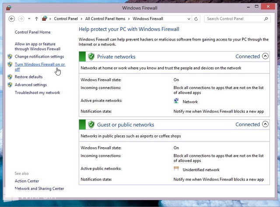The height and width of the screenshot is (207, 280).
Task: Click shield icon beside Advanced settings
Action: tap(10, 85)
